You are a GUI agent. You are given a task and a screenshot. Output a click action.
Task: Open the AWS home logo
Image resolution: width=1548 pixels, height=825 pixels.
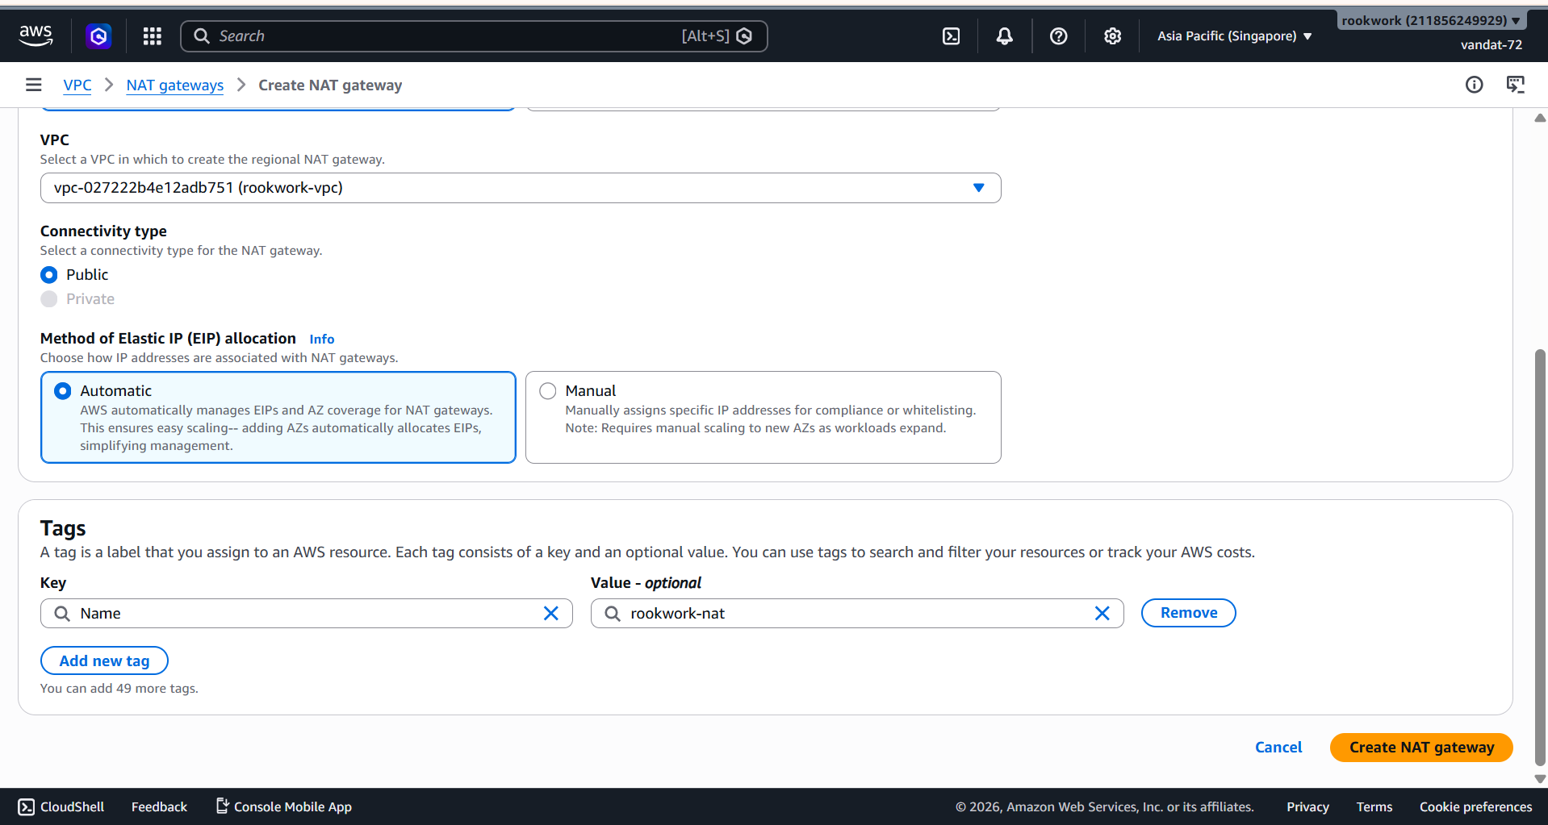[36, 35]
